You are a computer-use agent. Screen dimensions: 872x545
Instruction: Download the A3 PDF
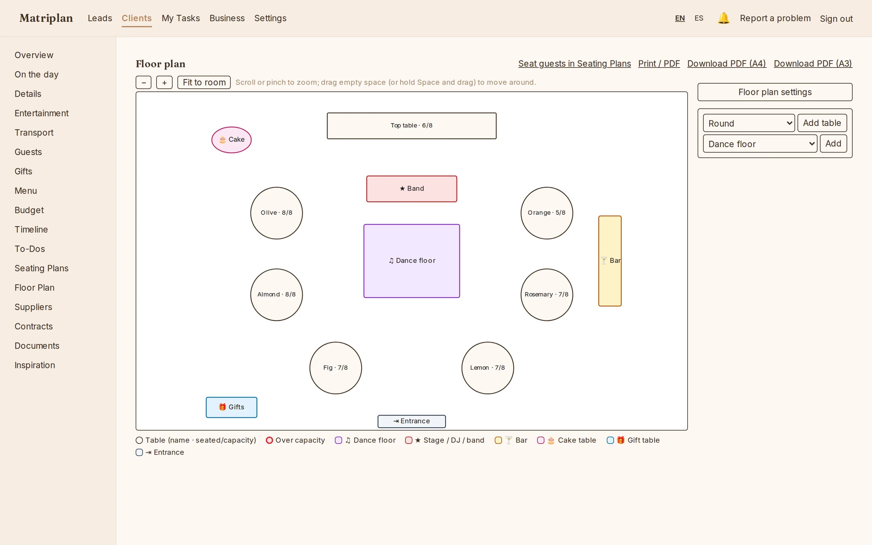813,64
